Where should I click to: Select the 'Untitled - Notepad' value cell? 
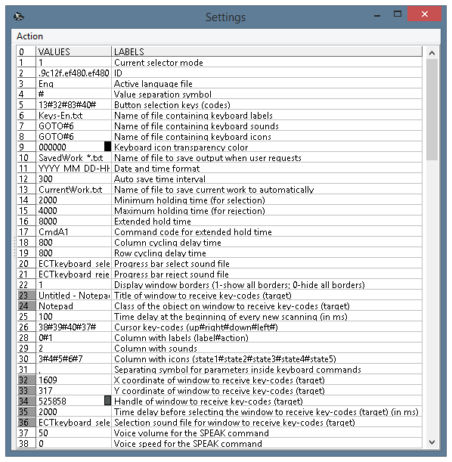73,295
